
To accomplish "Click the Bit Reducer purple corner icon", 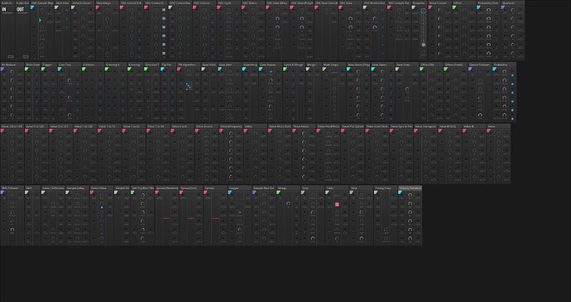I will pos(2,69).
